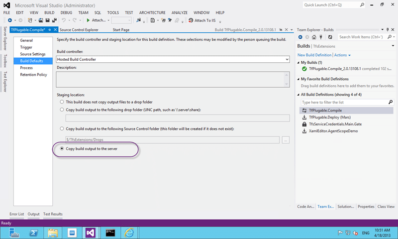Click the New Build Definition link
The width and height of the screenshot is (398, 239).
[314, 55]
